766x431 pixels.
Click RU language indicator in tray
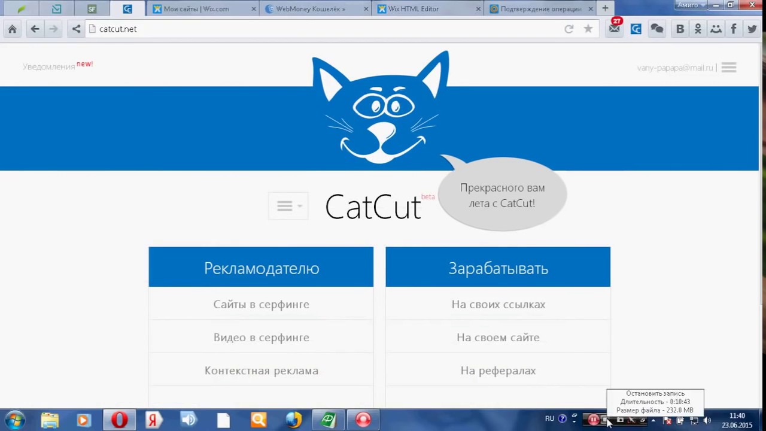pyautogui.click(x=549, y=419)
